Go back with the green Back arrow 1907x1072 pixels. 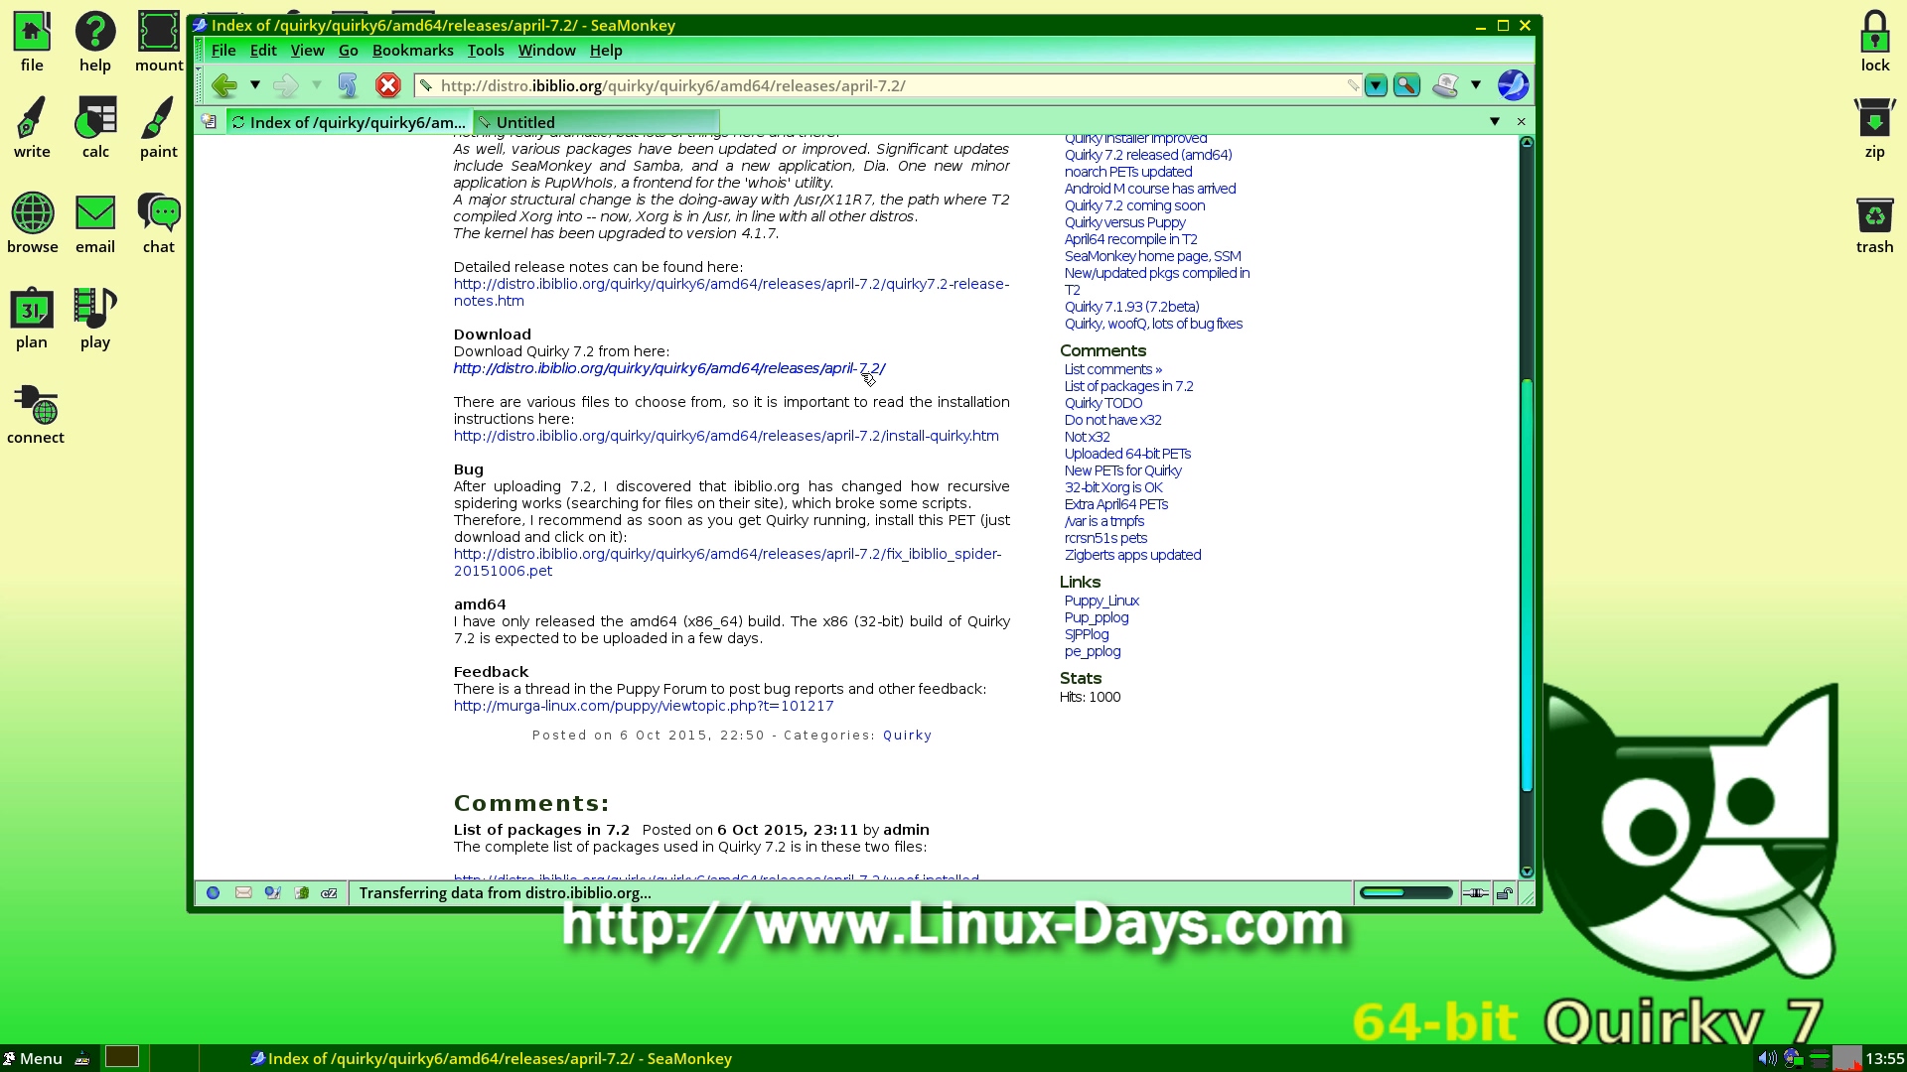[x=224, y=85]
